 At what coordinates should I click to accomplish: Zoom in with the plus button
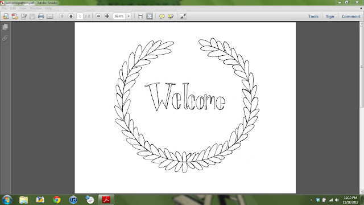tap(107, 17)
